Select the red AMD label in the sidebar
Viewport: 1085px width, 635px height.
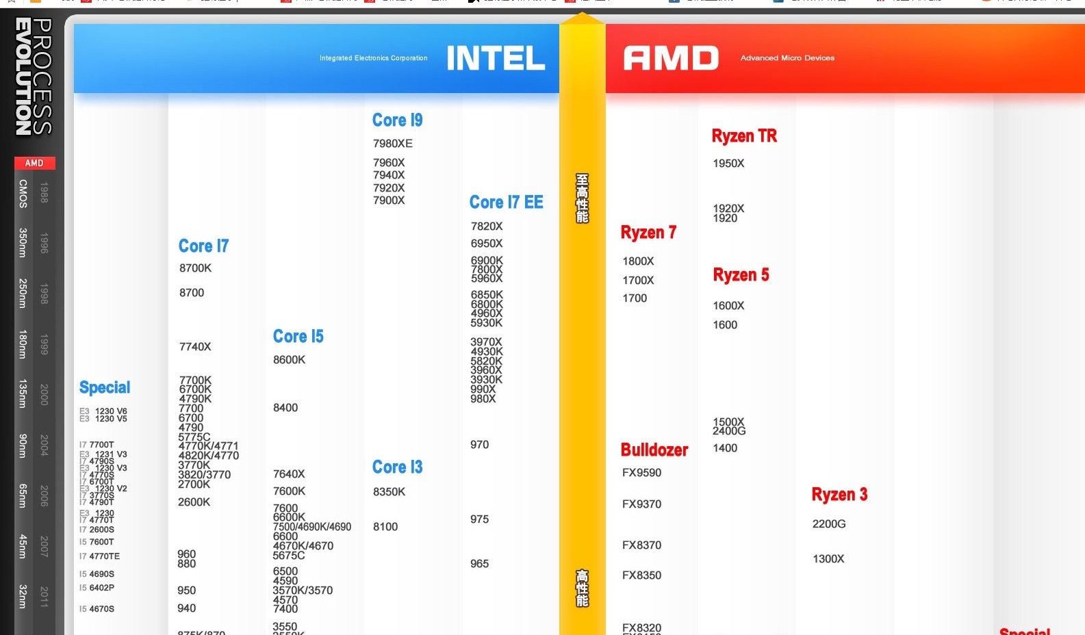coord(34,163)
